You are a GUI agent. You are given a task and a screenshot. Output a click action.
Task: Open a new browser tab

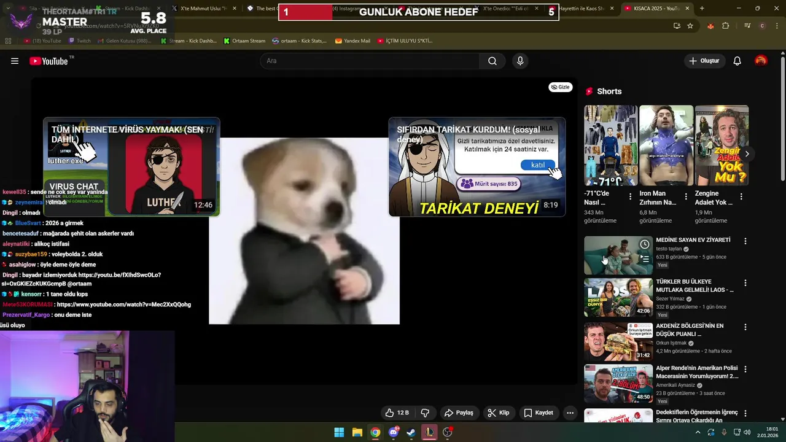pos(702,9)
